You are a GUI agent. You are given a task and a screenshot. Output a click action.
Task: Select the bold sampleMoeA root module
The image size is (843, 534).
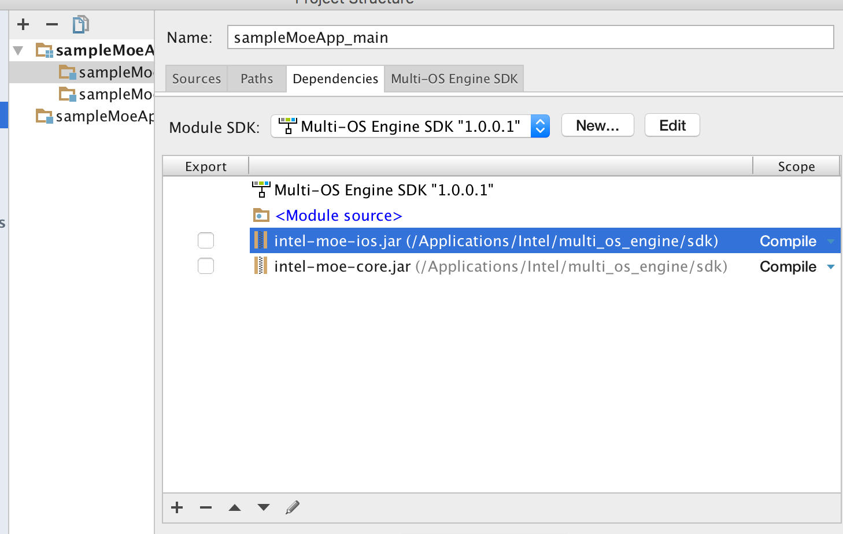tap(95, 50)
